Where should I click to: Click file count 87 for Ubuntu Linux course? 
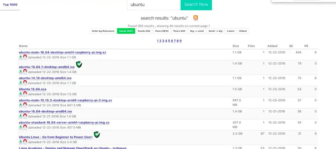(262, 134)
